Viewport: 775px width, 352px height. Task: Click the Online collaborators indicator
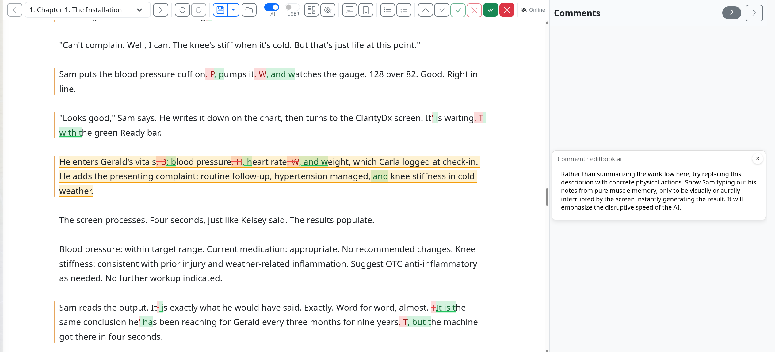point(533,10)
